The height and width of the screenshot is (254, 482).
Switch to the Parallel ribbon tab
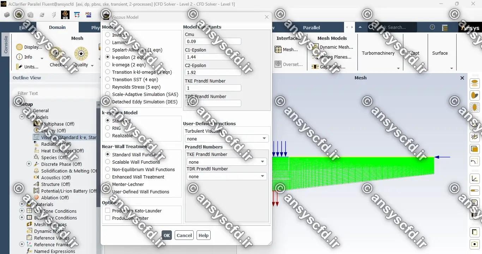tap(311, 28)
